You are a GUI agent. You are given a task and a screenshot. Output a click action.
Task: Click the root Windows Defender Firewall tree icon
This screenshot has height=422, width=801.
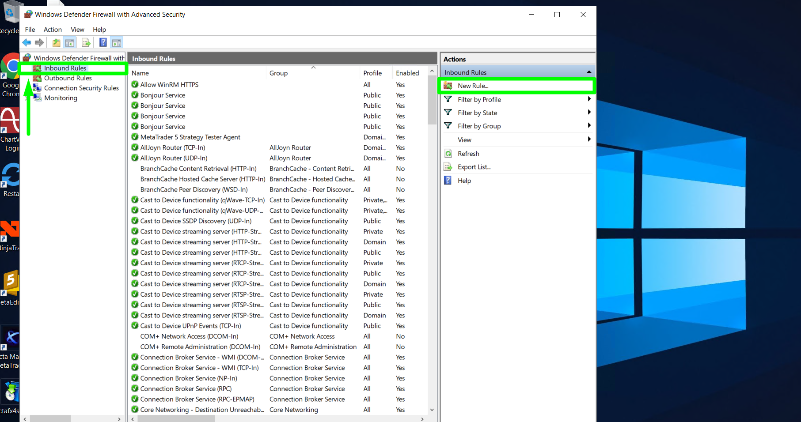click(x=27, y=58)
